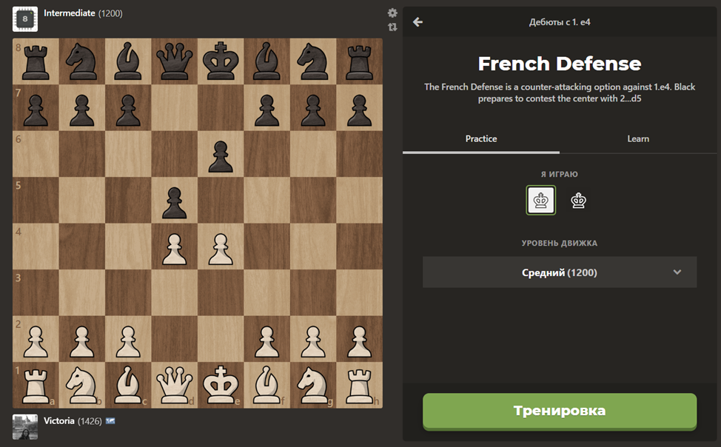Select the white pawn on e4
Viewport: 721px width, 447px height.
tap(221, 246)
